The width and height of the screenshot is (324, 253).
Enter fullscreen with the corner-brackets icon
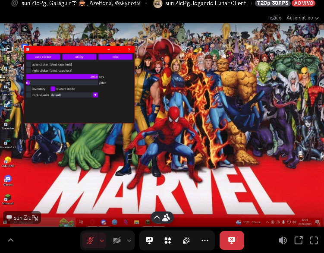[x=314, y=240]
